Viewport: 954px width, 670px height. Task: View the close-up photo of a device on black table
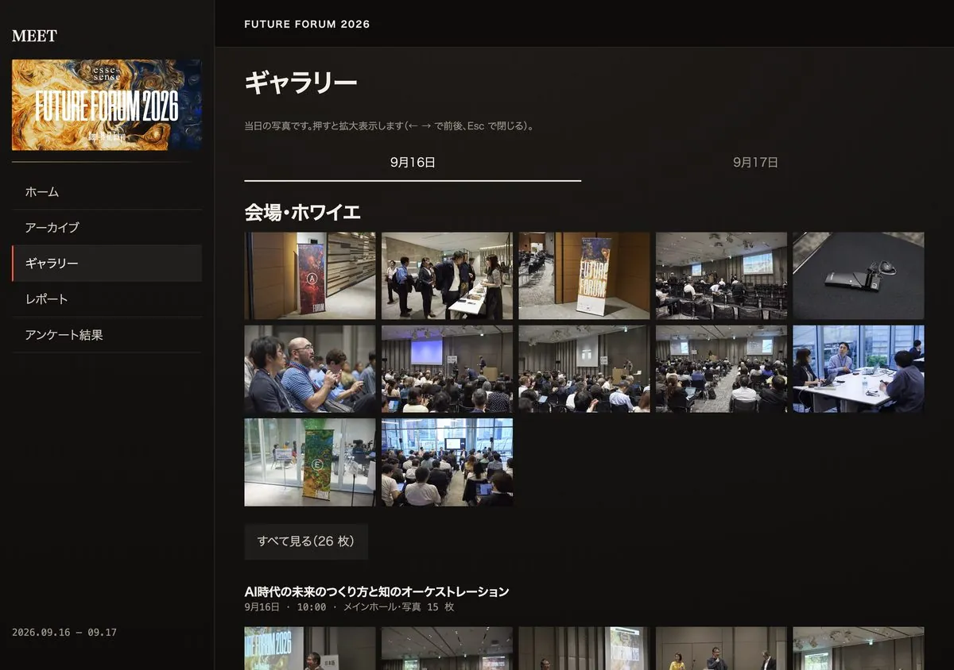tap(859, 275)
